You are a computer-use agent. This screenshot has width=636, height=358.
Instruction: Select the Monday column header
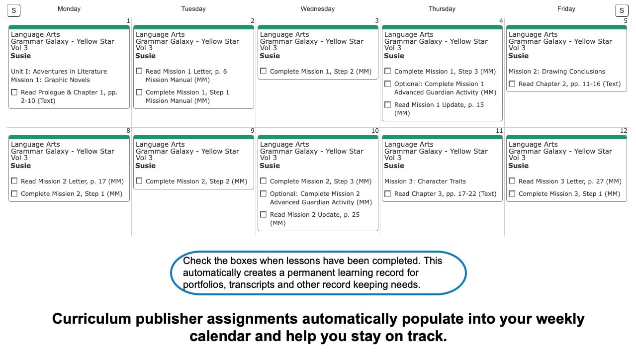point(69,9)
